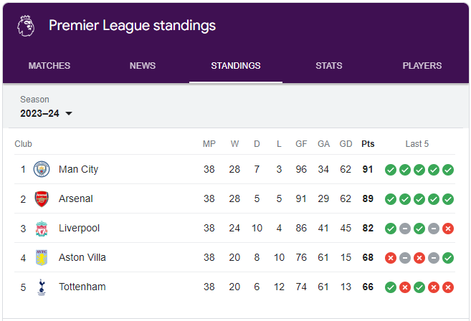Click the Tottenham club crest
Viewport: 471px width, 321px height.
[42, 287]
